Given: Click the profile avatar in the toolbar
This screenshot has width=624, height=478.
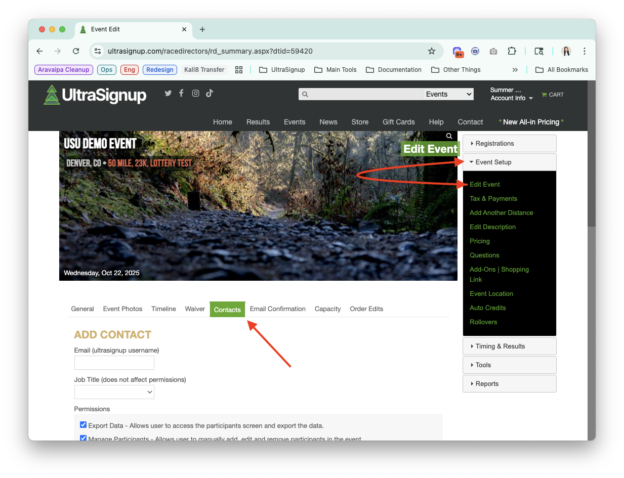Looking at the screenshot, I should [x=566, y=51].
